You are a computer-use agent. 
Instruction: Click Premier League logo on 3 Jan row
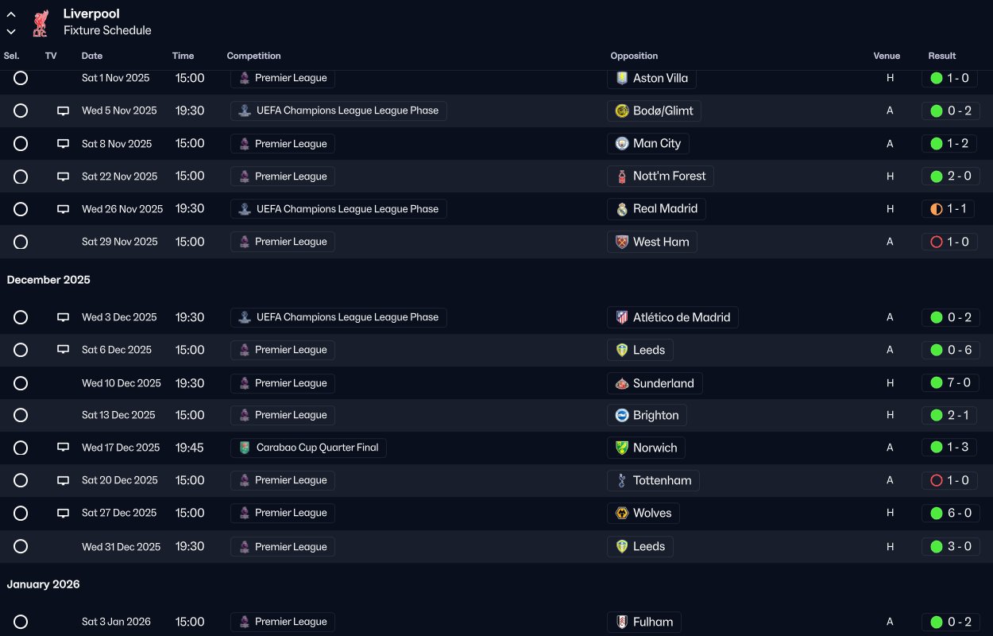[244, 622]
